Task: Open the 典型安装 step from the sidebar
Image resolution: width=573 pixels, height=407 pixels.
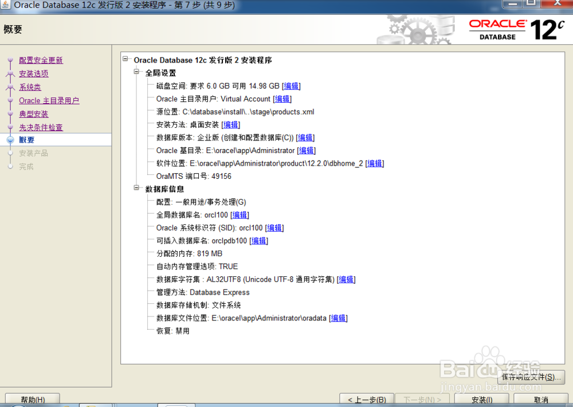Action: (33, 114)
